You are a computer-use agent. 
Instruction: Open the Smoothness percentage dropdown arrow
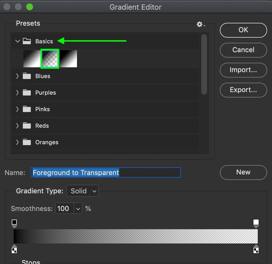78,208
